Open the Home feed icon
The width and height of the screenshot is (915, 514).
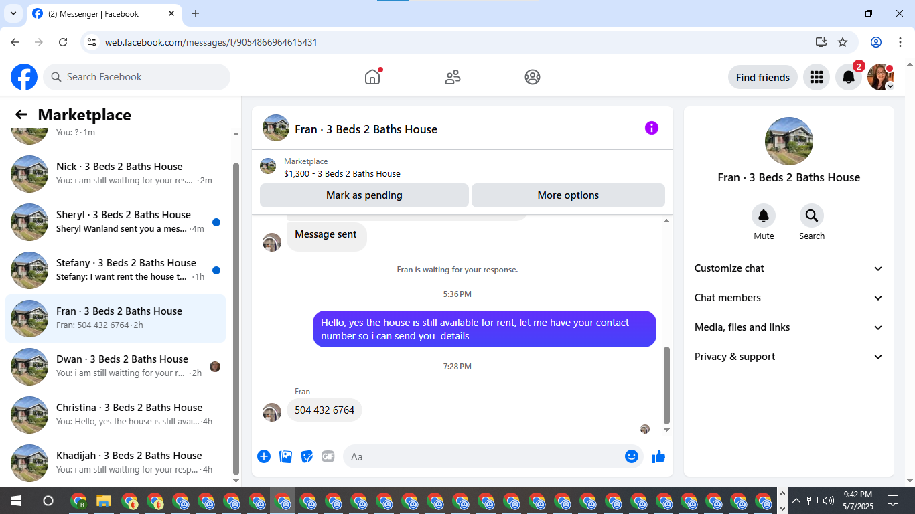pos(372,77)
